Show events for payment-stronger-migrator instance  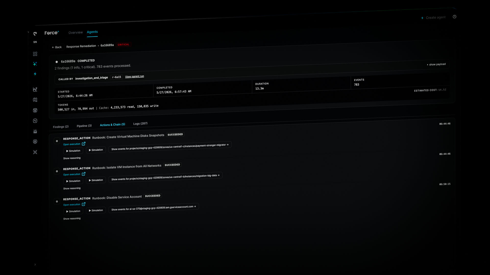[x=170, y=147]
